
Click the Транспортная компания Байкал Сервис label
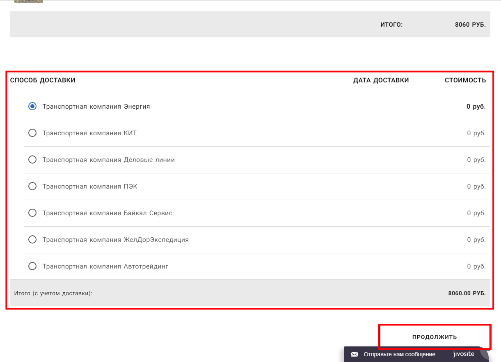click(108, 213)
